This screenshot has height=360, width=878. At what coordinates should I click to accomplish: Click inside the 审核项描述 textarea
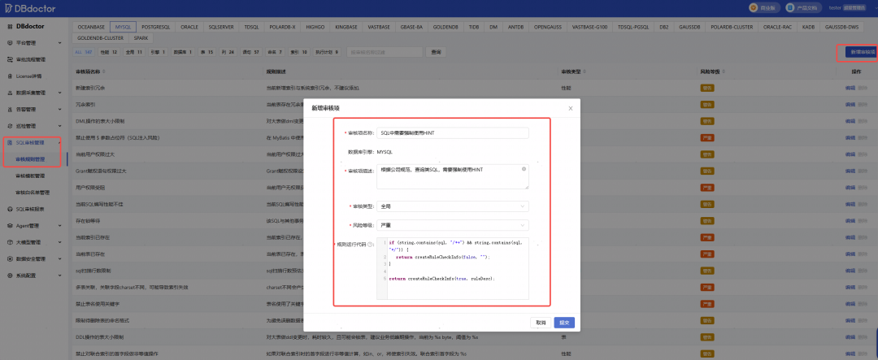453,176
